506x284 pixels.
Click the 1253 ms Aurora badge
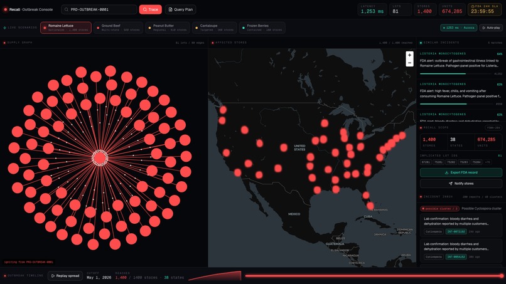pyautogui.click(x=458, y=28)
